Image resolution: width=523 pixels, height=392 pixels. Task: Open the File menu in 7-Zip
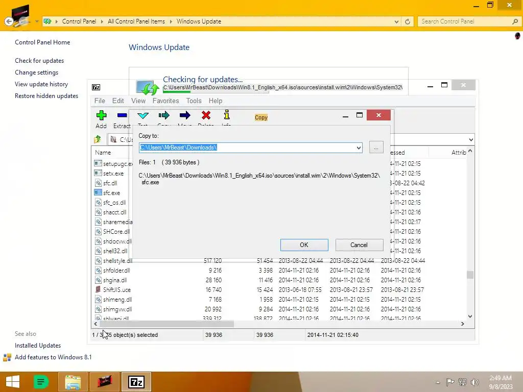coord(100,101)
